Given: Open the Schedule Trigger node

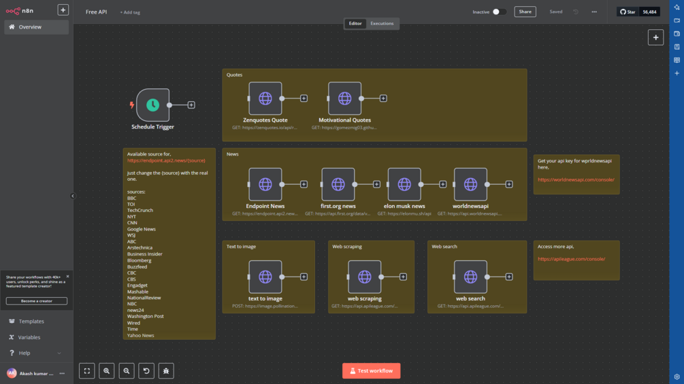Looking at the screenshot, I should (152, 105).
